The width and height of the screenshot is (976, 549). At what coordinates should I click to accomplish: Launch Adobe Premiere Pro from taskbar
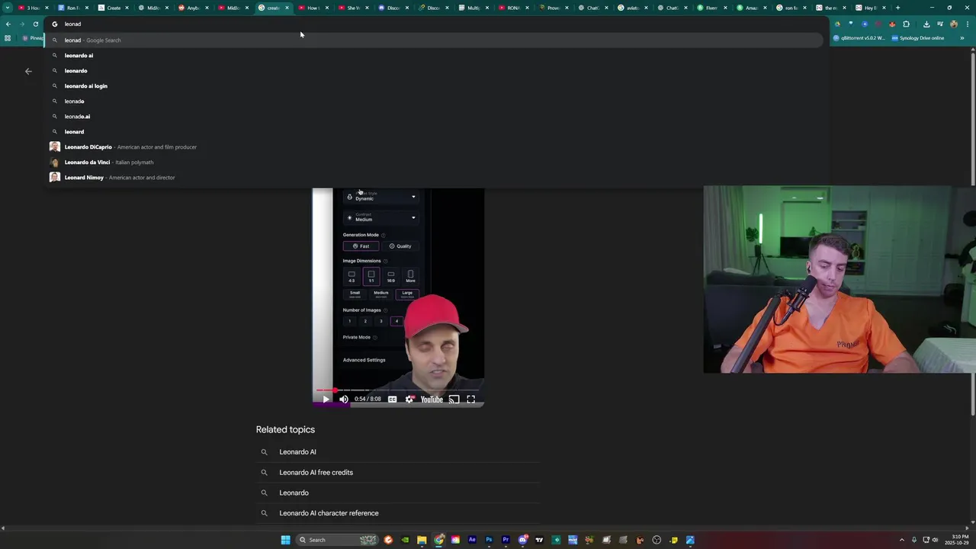[506, 540]
